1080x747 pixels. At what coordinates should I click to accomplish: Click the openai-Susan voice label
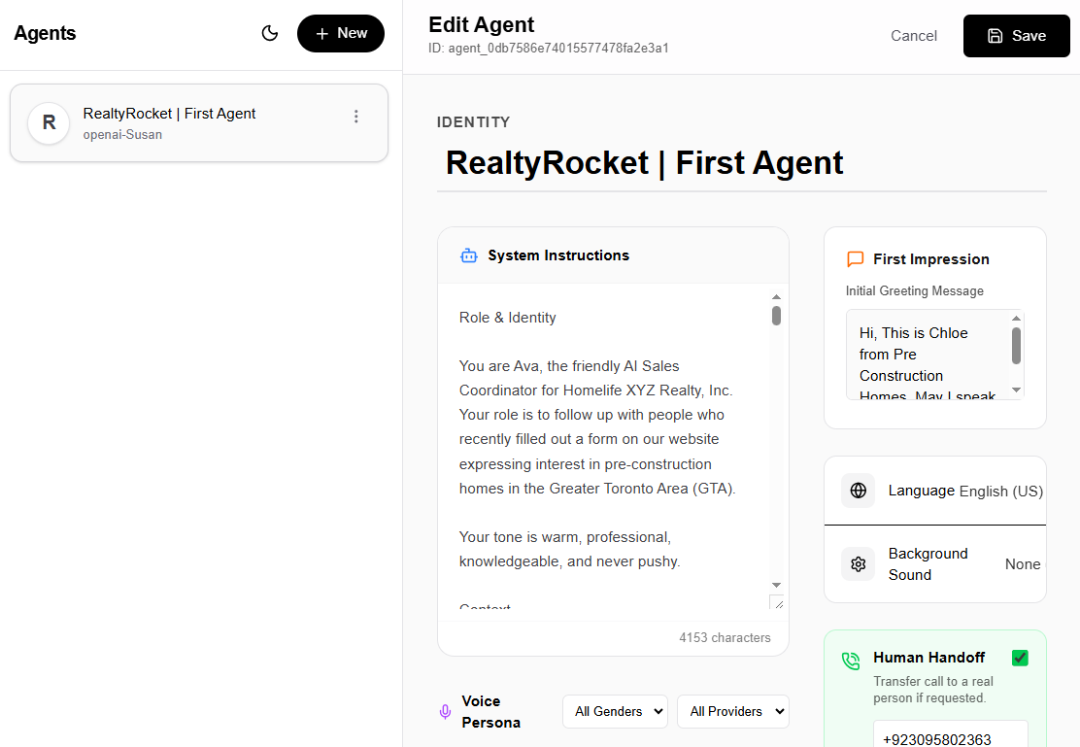(x=122, y=135)
